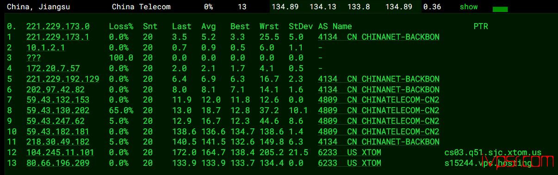Viewport: 558px width, 175px height.
Task: Open IP link 202.97.42.82
Action: (x=56, y=90)
